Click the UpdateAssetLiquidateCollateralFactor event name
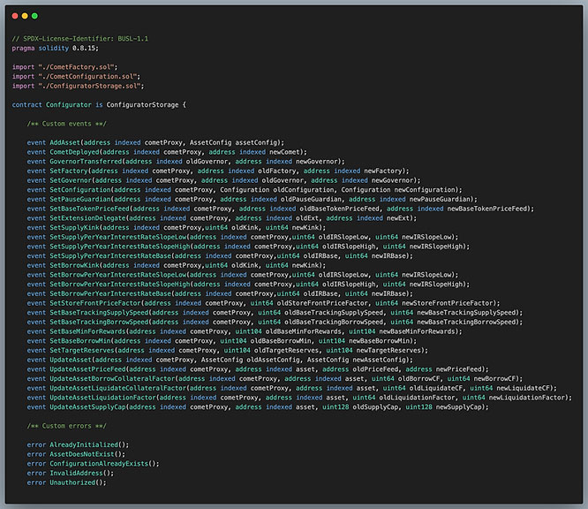Viewport: 588px width, 509px height. pos(117,388)
